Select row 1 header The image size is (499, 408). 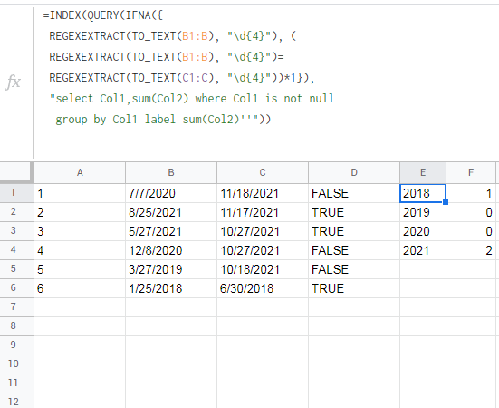(16, 193)
